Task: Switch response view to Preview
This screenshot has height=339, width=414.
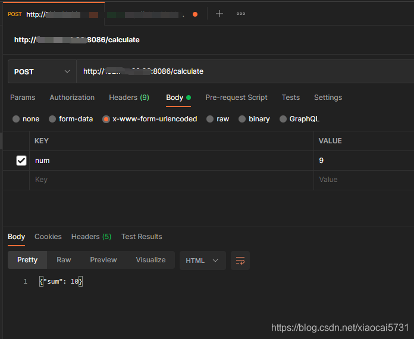Action: [x=103, y=260]
